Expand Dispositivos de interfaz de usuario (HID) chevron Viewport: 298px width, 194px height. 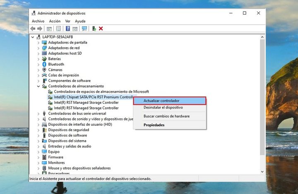click(x=38, y=125)
